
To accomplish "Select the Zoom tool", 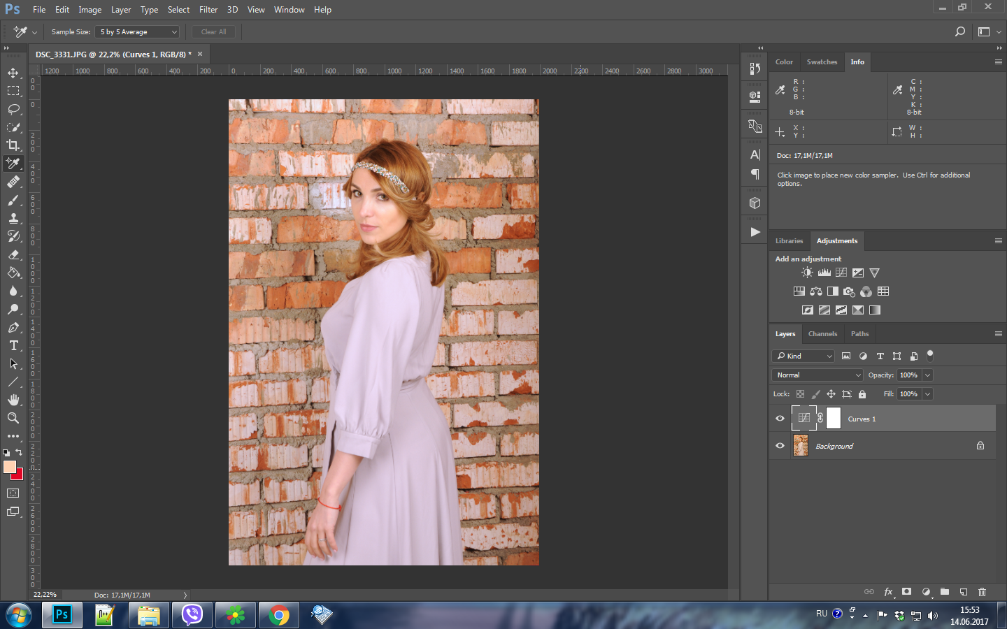I will click(x=13, y=418).
